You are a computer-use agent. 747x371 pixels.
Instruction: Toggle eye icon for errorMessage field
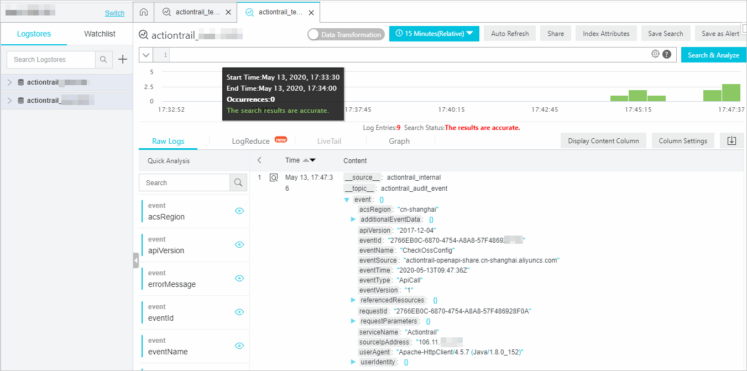click(x=239, y=278)
